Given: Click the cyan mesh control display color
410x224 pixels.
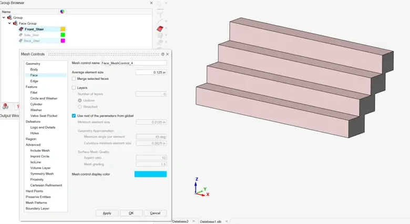Looking at the screenshot, I should pos(150,174).
